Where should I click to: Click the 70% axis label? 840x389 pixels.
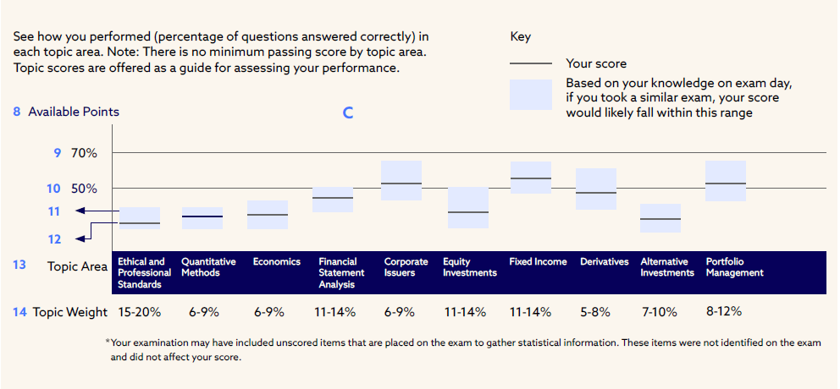(x=85, y=153)
